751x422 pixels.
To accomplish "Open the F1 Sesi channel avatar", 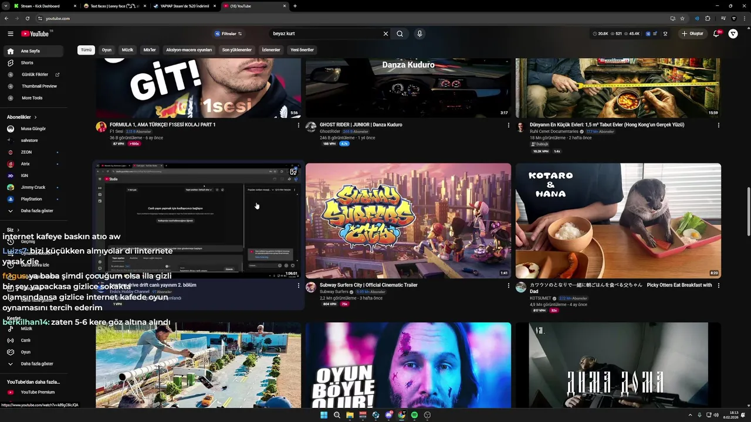I will coord(101,127).
